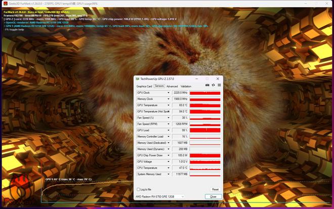Click the 38 % fan speed value
This screenshot has height=209, width=334.
pyautogui.click(x=181, y=117)
